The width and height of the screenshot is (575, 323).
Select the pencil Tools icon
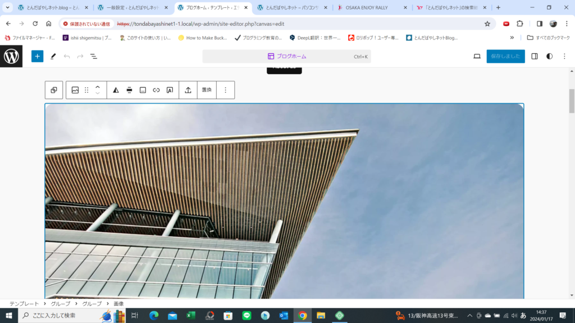(53, 56)
